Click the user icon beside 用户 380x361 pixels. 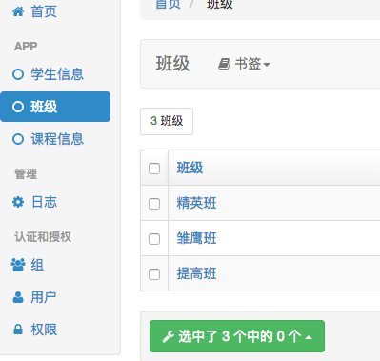(18, 297)
